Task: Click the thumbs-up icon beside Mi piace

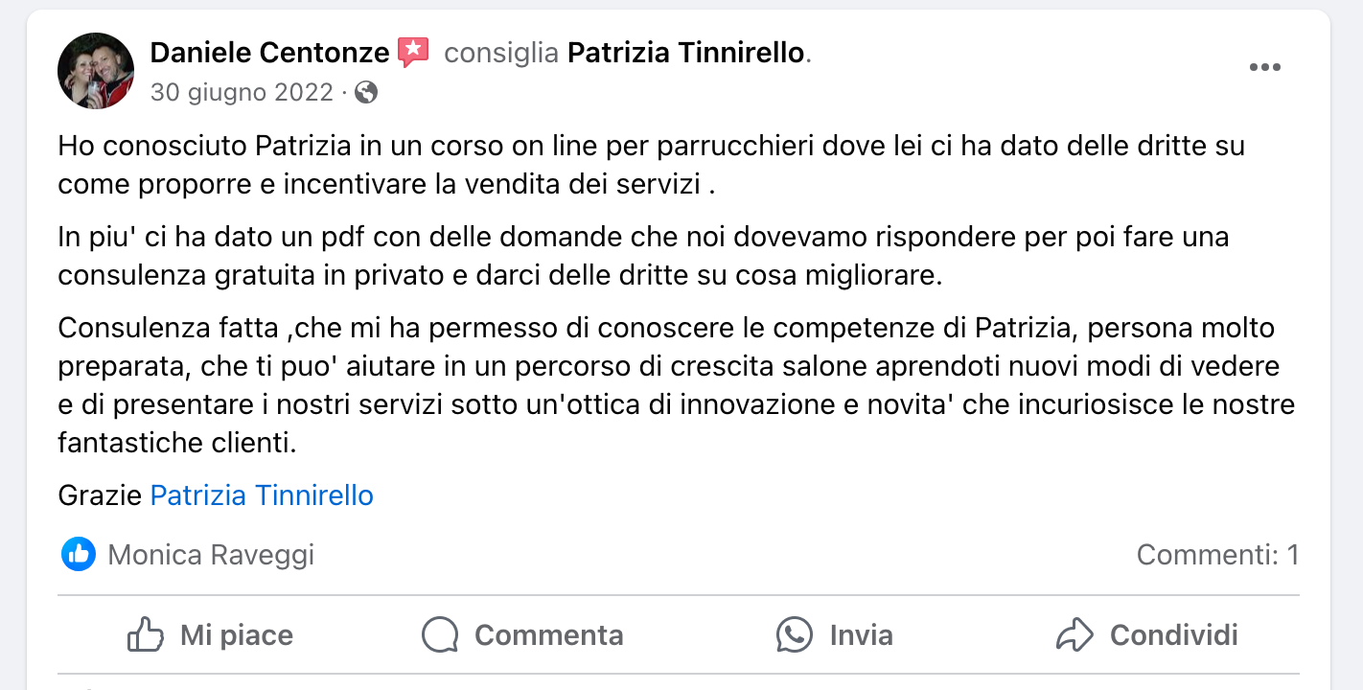Action: (x=146, y=634)
